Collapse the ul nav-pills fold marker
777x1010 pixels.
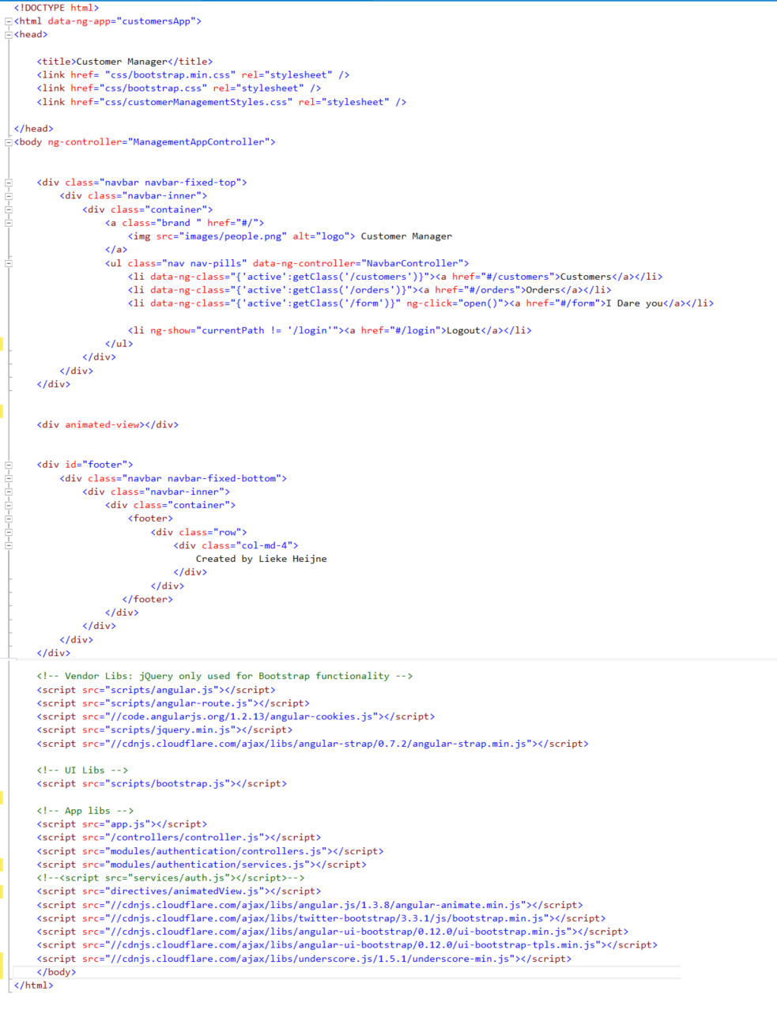point(9,263)
